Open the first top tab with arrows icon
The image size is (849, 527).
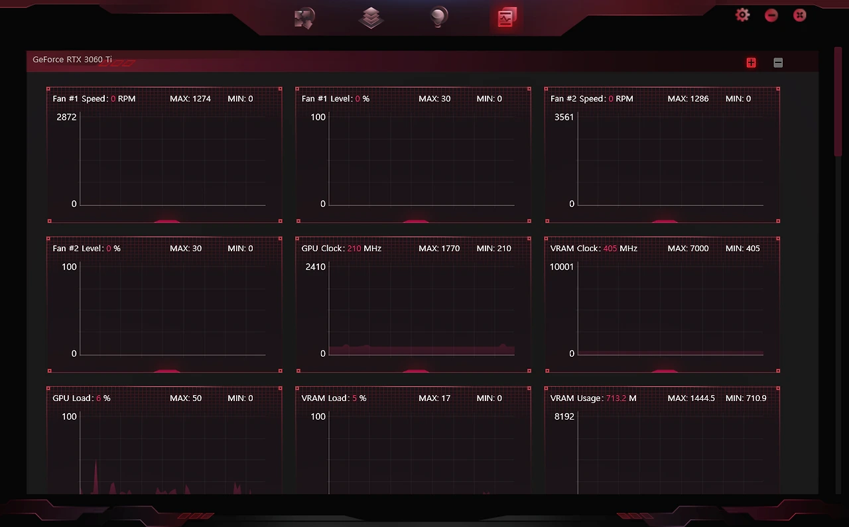304,18
